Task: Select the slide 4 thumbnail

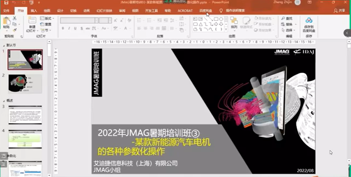Action: [x=25, y=139]
